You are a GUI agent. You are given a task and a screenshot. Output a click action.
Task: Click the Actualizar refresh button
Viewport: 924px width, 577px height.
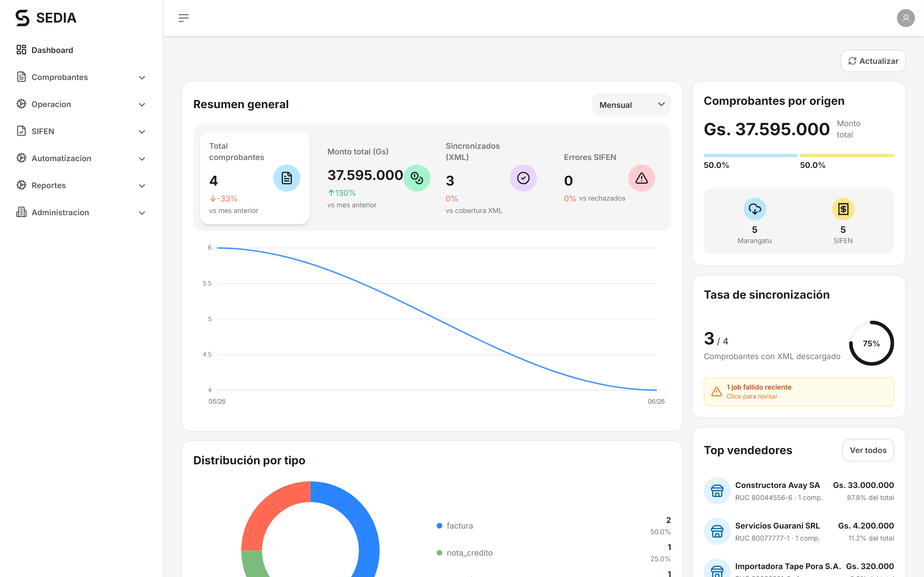(x=873, y=61)
